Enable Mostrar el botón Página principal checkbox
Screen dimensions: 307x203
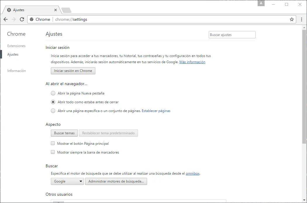(53, 143)
